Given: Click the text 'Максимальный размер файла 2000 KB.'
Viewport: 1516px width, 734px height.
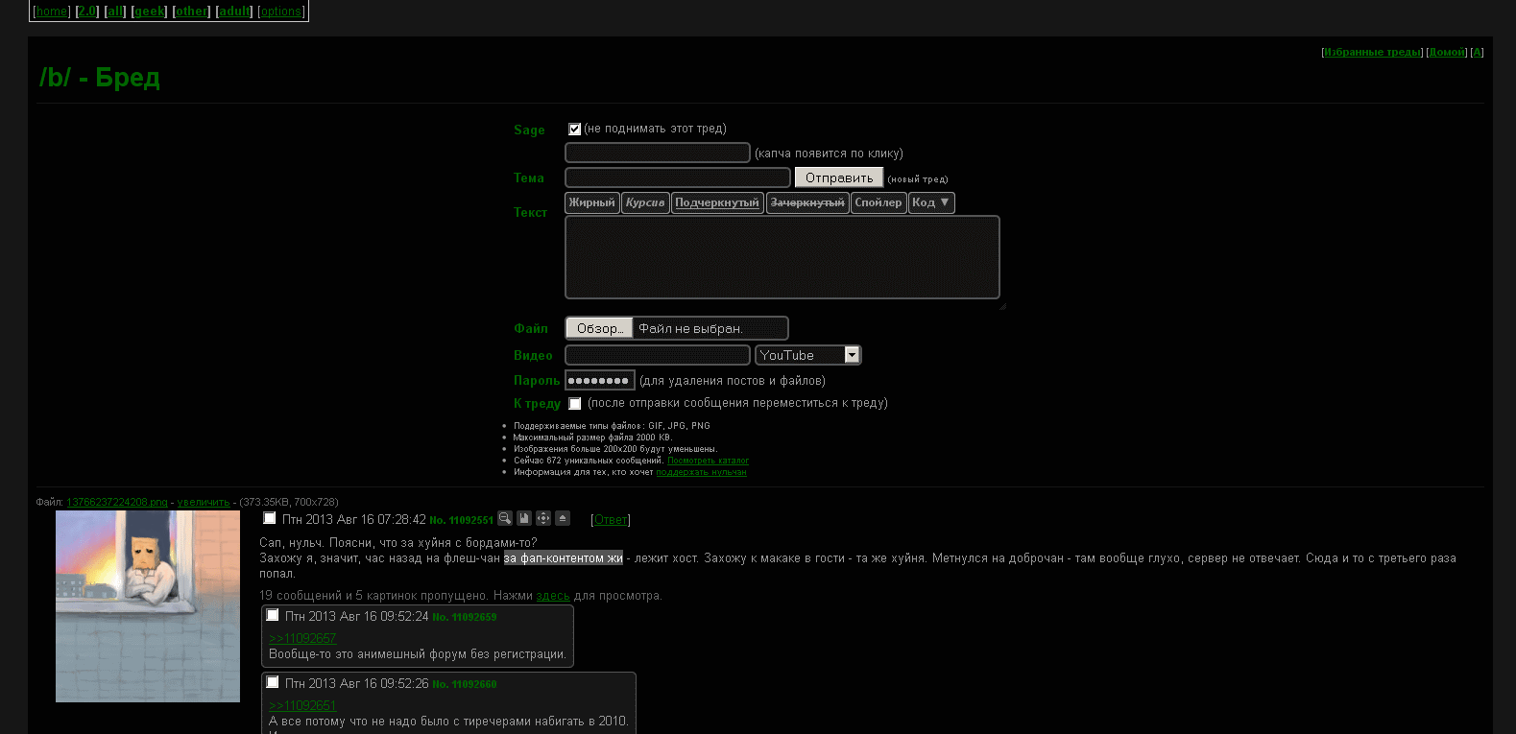Looking at the screenshot, I should coord(592,438).
